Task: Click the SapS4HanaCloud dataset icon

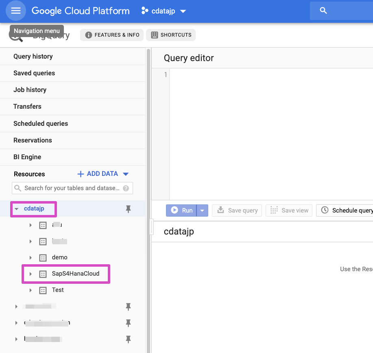Action: click(x=43, y=274)
